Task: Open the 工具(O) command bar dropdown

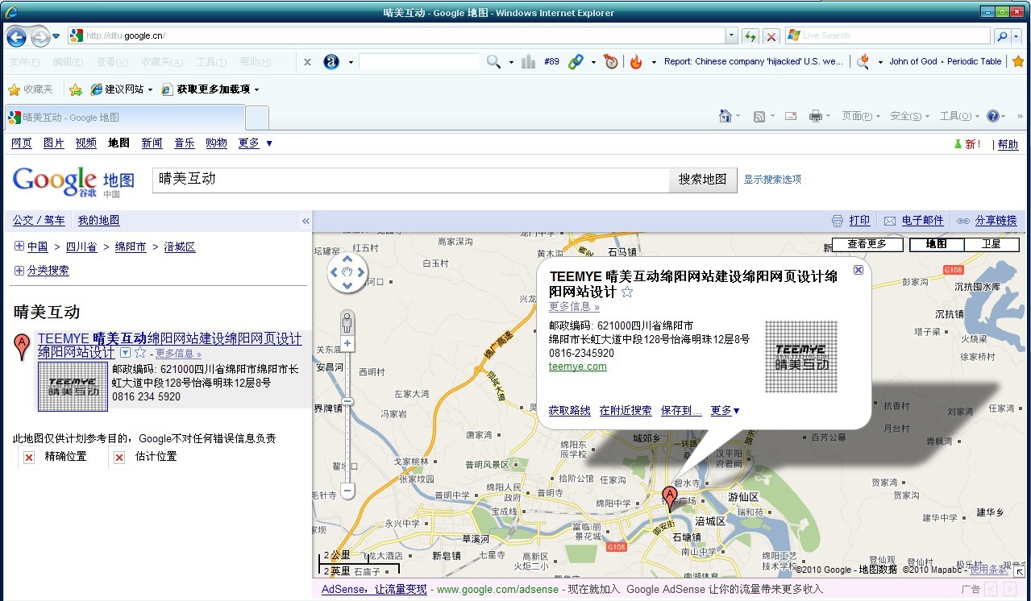Action: pos(959,116)
